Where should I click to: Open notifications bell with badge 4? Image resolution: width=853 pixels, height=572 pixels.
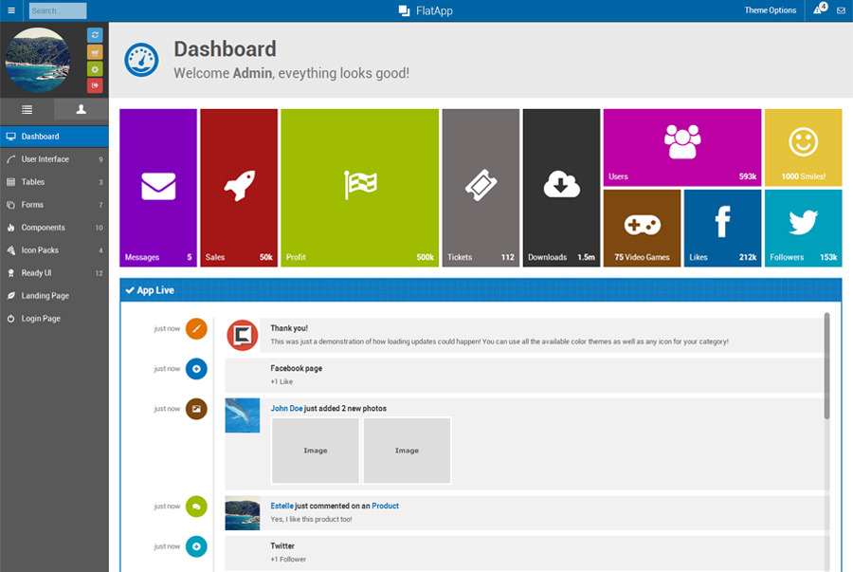point(820,9)
